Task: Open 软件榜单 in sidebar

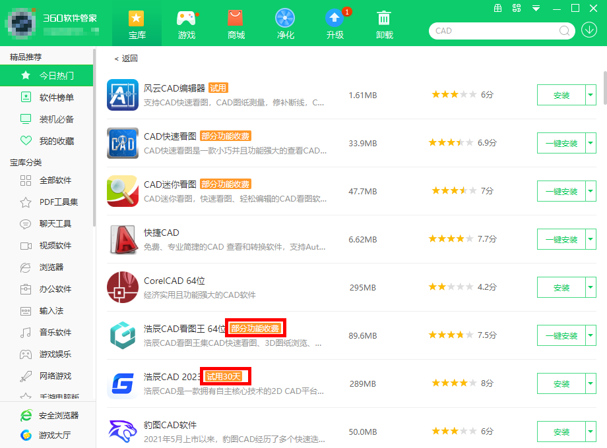Action: (46, 98)
